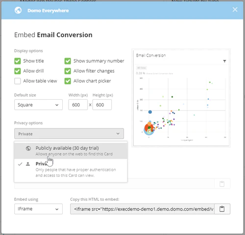
Task: Open the Embed using IFrame dropdown
Action: (38, 209)
